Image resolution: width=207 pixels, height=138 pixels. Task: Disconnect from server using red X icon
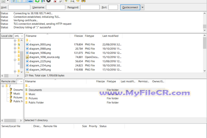[54, 1]
